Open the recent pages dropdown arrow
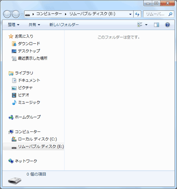Image resolution: width=177 pixels, height=189 pixels. coord(22,14)
